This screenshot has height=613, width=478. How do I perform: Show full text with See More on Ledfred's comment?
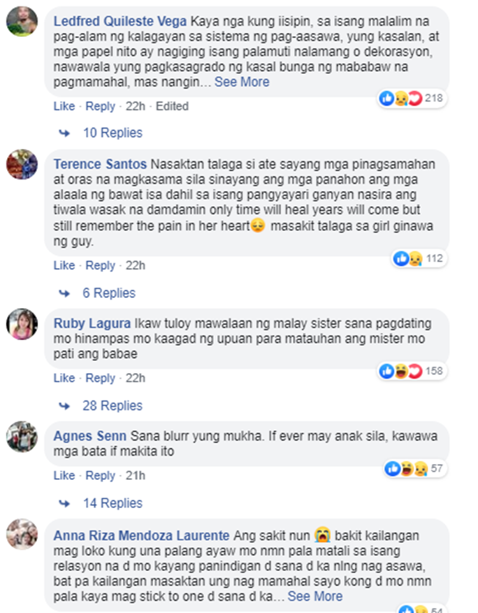point(242,82)
